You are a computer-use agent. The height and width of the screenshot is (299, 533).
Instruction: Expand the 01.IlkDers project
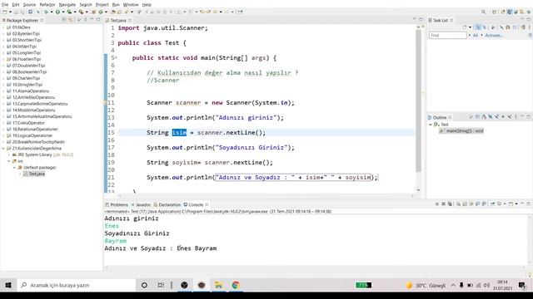[x=3, y=27]
